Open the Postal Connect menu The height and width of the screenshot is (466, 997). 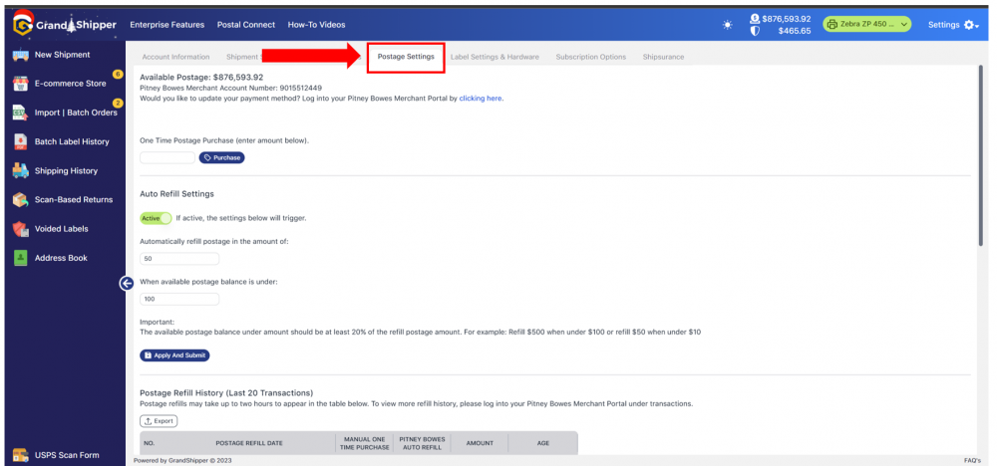[246, 25]
